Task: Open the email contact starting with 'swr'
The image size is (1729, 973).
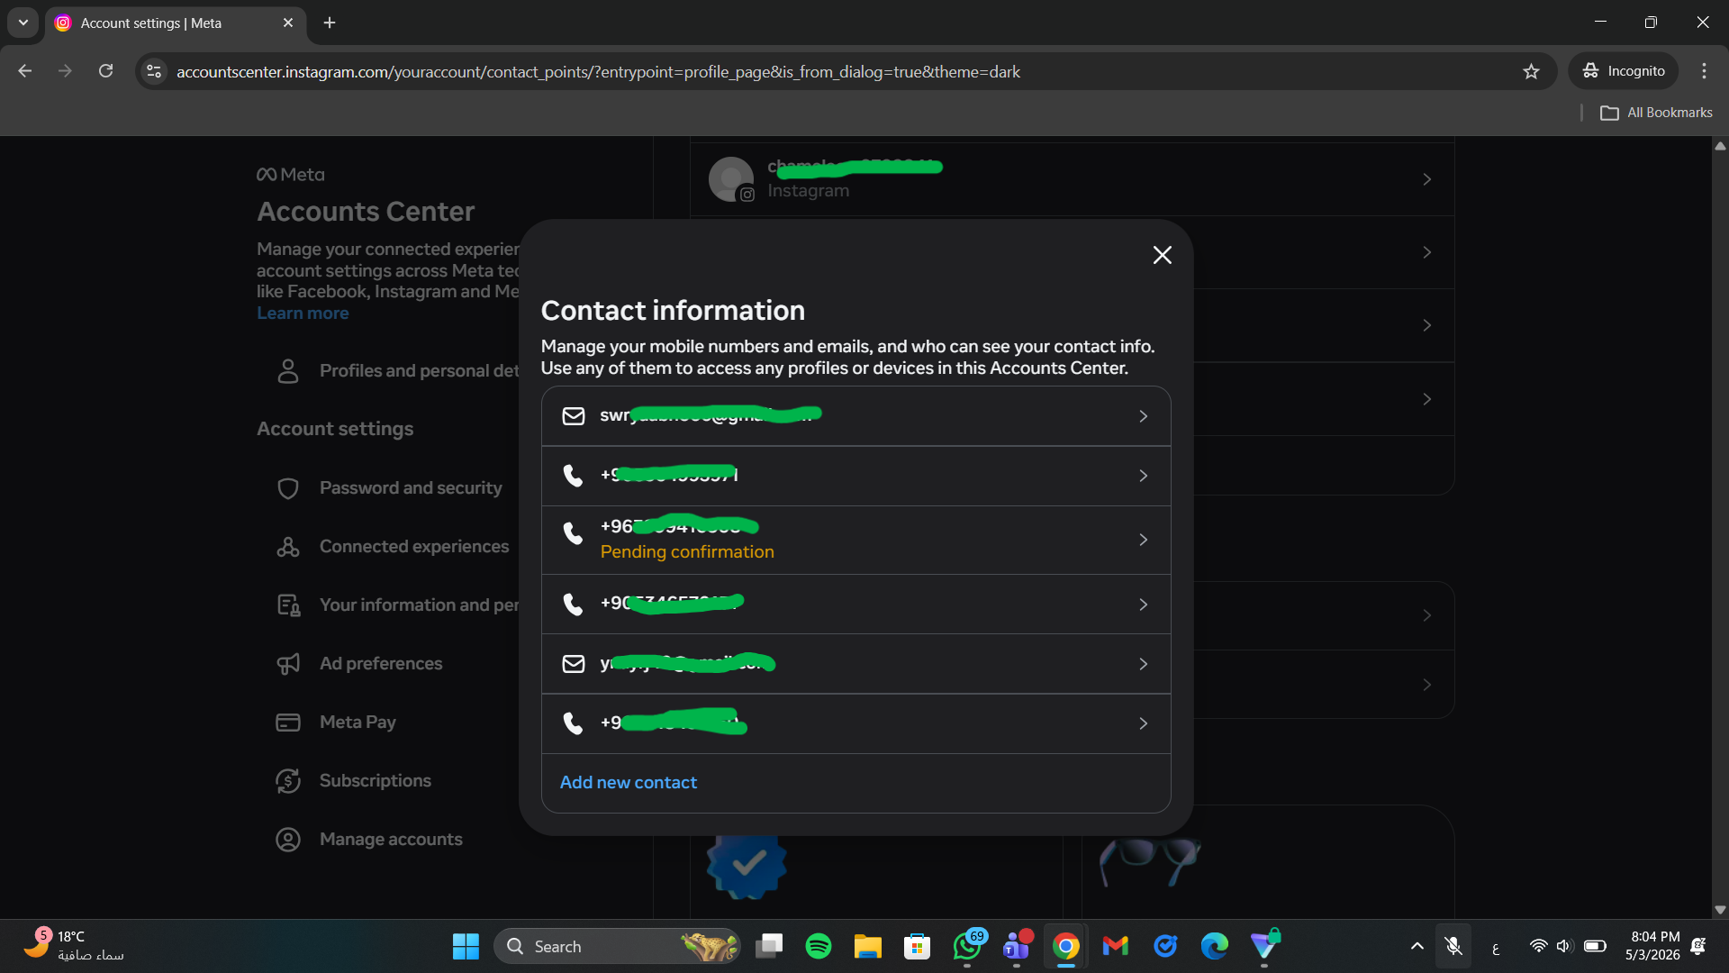Action: [855, 416]
